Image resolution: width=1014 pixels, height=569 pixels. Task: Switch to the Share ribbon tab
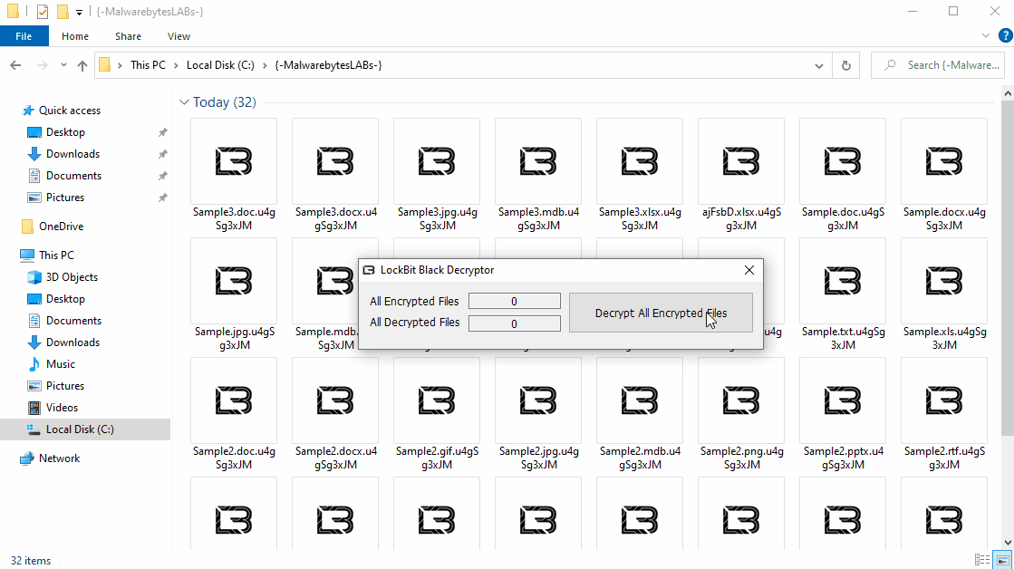pyautogui.click(x=128, y=36)
